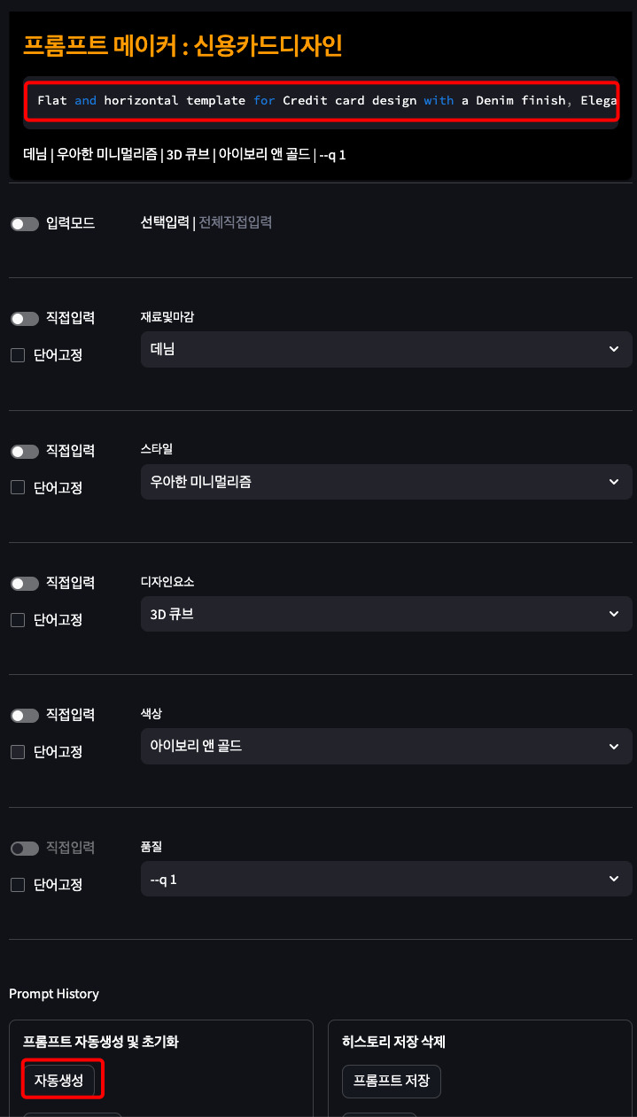The image size is (637, 1117).
Task: Click the 프롬프트 저장 button
Action: 391,1081
